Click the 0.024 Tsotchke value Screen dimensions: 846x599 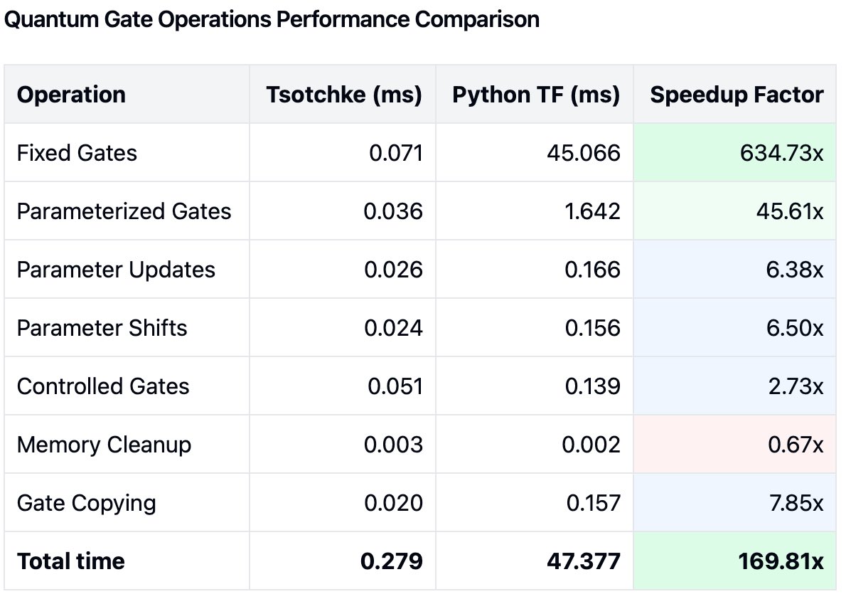tap(393, 328)
